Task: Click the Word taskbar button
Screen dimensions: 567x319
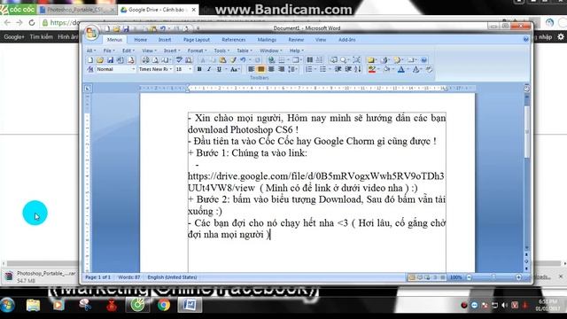Action: click(190, 305)
